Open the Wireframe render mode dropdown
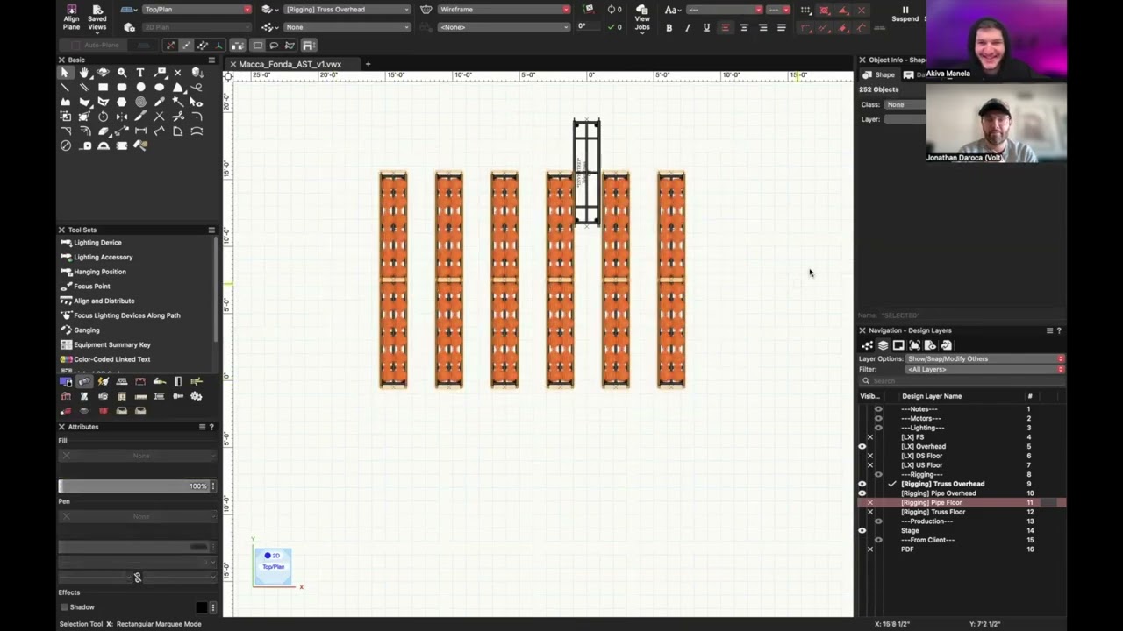This screenshot has width=1123, height=631. (x=503, y=10)
